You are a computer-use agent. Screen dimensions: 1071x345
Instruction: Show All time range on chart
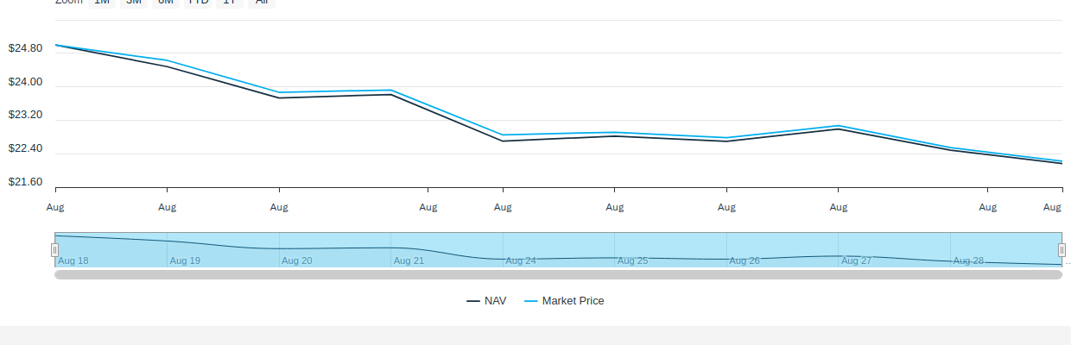[262, 3]
